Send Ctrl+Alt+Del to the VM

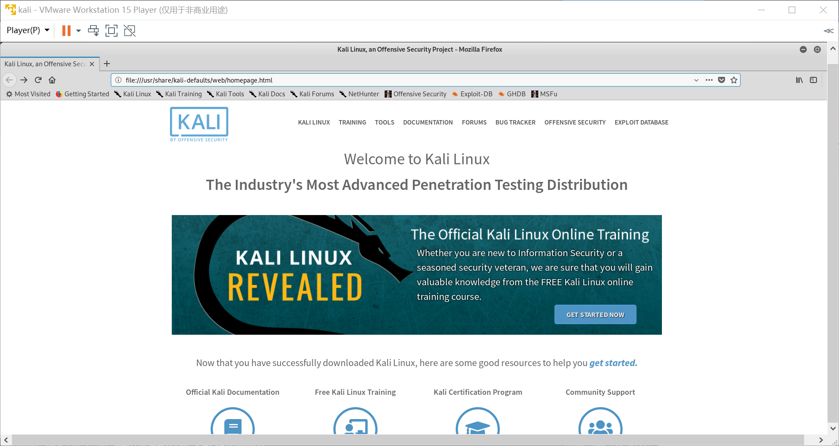(93, 30)
